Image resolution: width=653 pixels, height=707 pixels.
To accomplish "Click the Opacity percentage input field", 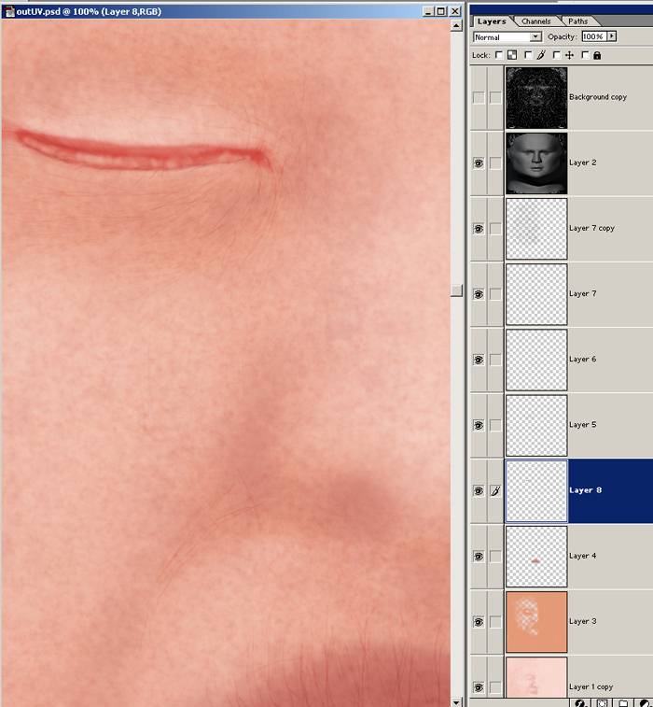I will 592,36.
